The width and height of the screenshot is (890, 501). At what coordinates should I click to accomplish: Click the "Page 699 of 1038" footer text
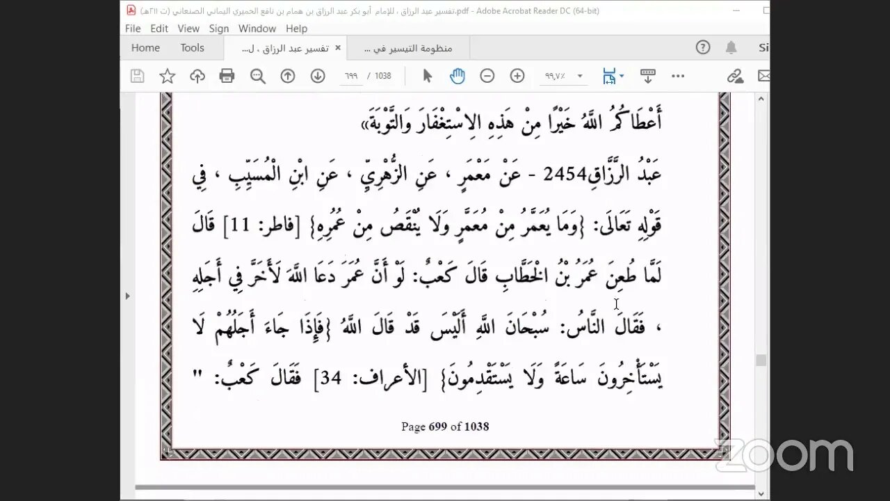(x=445, y=427)
